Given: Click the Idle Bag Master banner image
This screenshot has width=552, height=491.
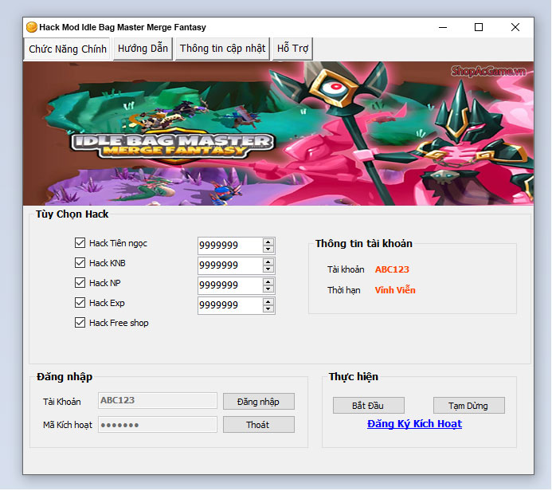Looking at the screenshot, I should pyautogui.click(x=278, y=133).
